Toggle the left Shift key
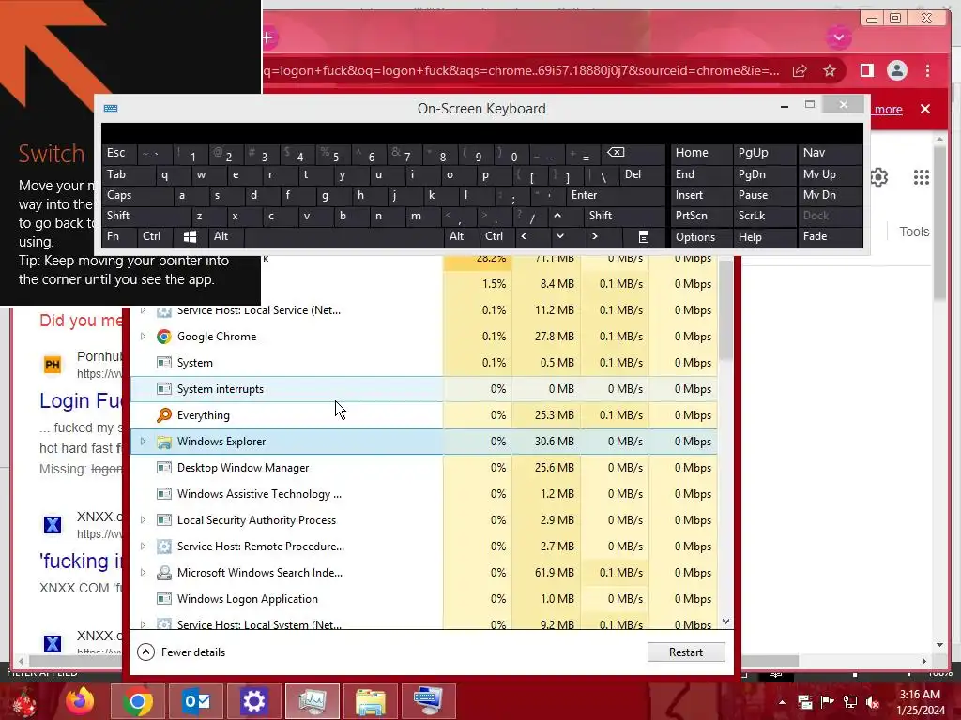 [x=118, y=216]
